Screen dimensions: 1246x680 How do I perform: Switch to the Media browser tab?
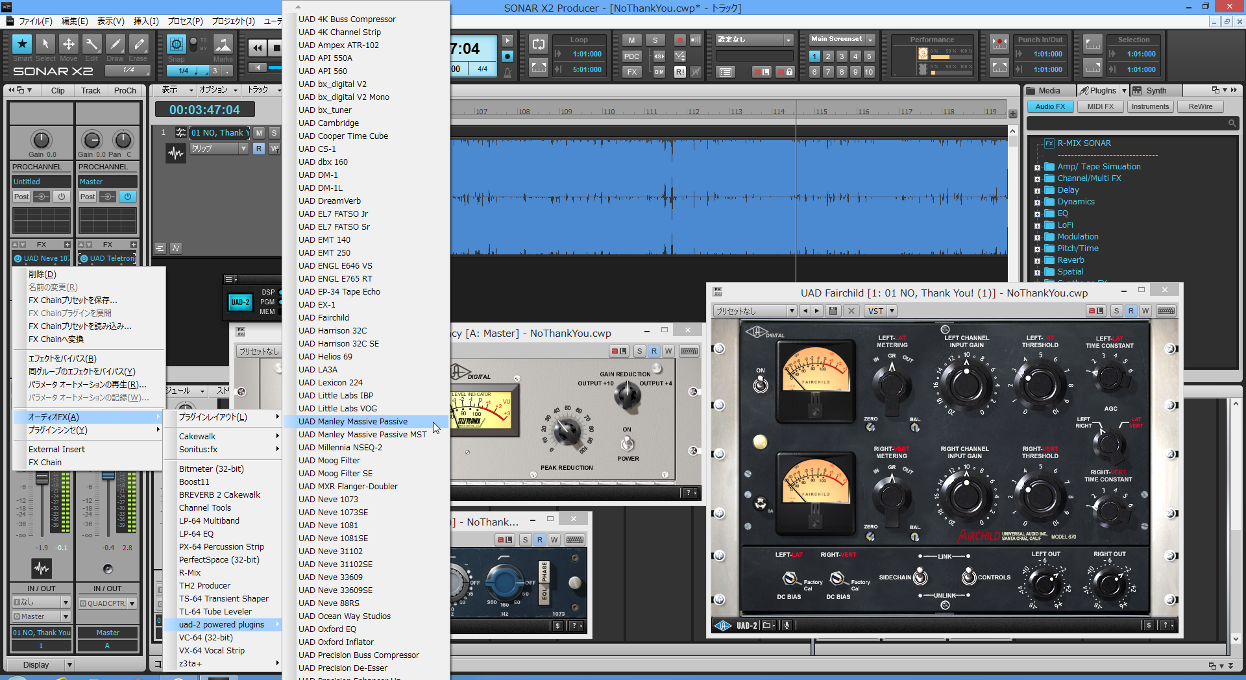click(x=1049, y=91)
